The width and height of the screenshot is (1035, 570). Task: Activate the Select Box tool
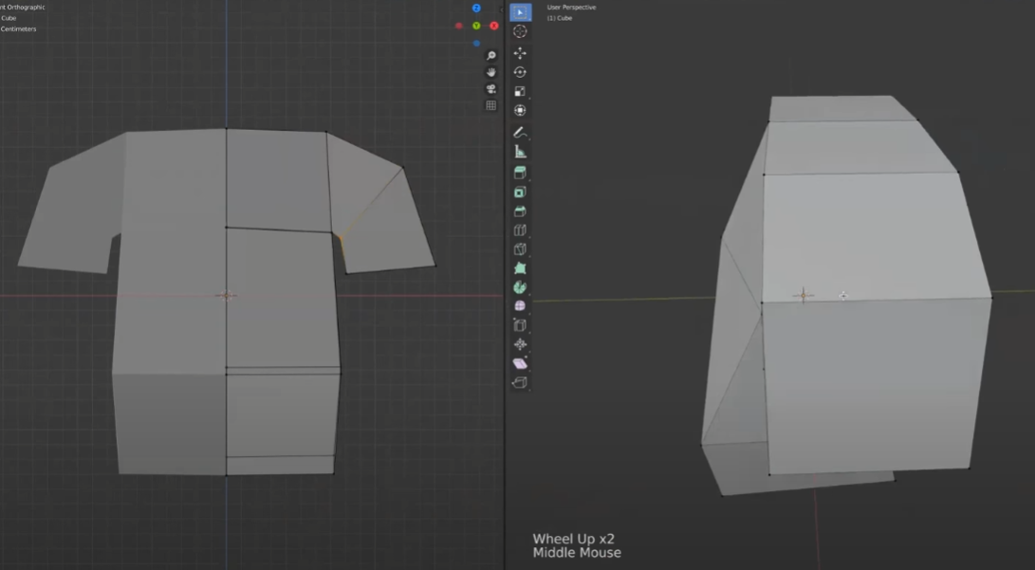click(520, 12)
